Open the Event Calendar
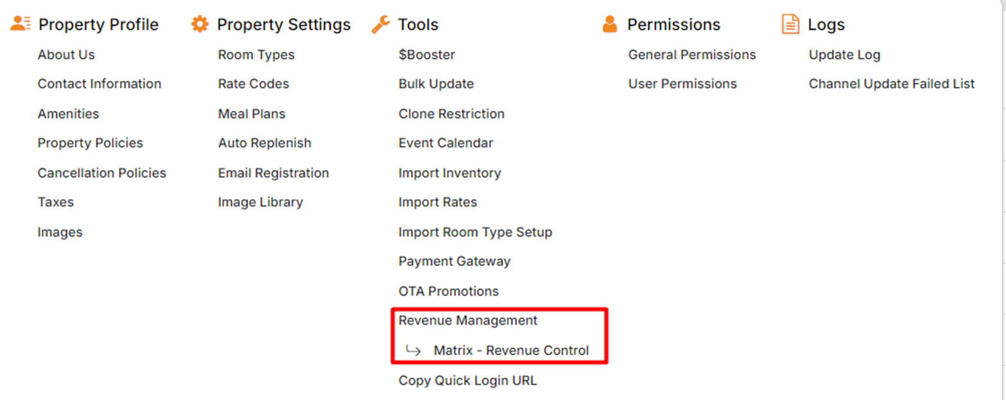Screen dimensions: 1006x400 point(446,143)
